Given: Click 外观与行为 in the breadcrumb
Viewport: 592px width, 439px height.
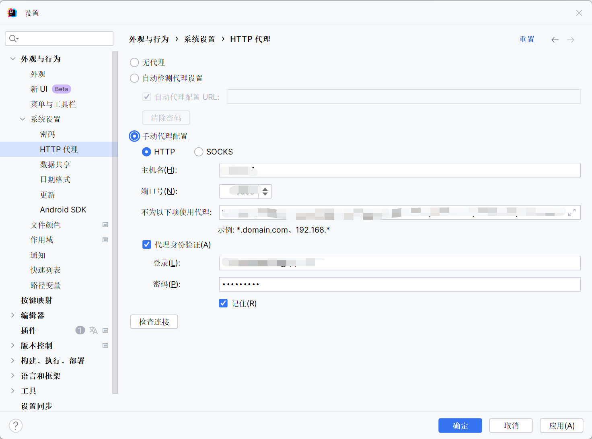Looking at the screenshot, I should (149, 39).
